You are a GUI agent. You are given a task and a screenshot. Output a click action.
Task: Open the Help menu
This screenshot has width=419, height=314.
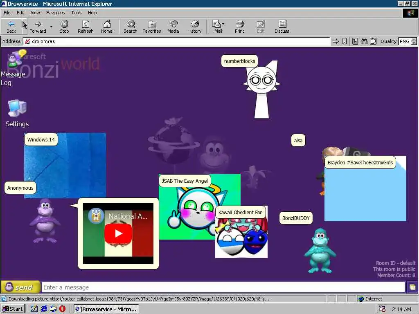(x=92, y=13)
